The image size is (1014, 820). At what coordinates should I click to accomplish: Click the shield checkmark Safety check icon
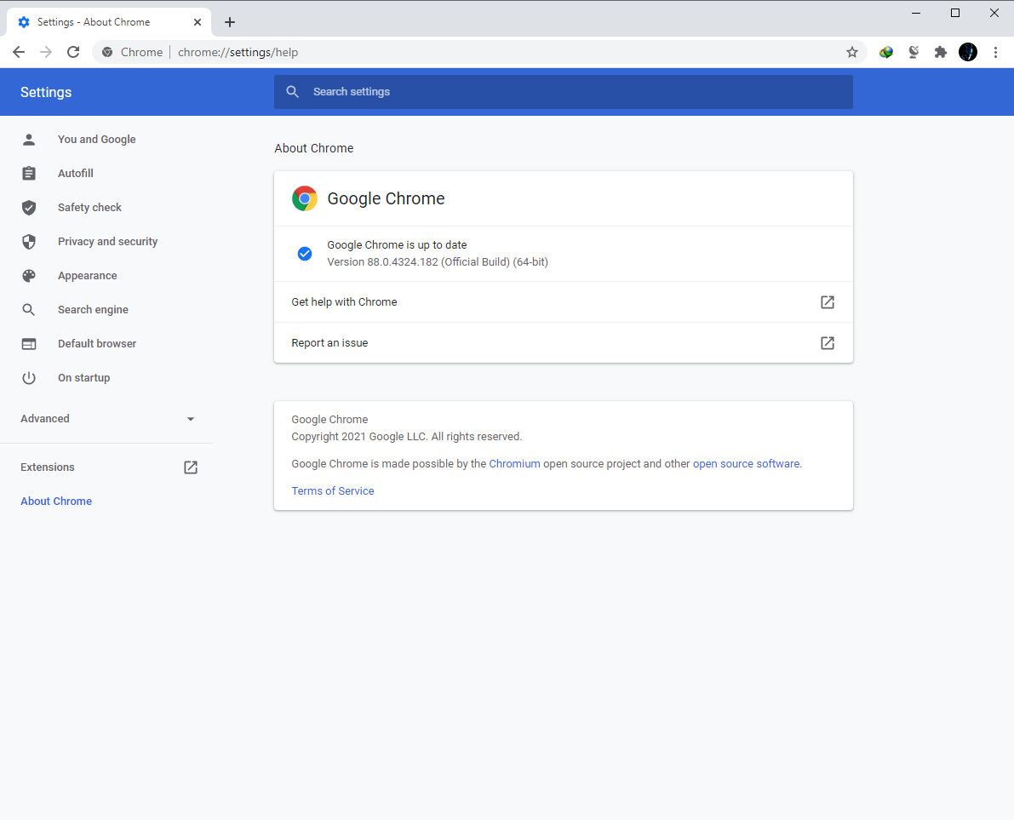pos(29,208)
